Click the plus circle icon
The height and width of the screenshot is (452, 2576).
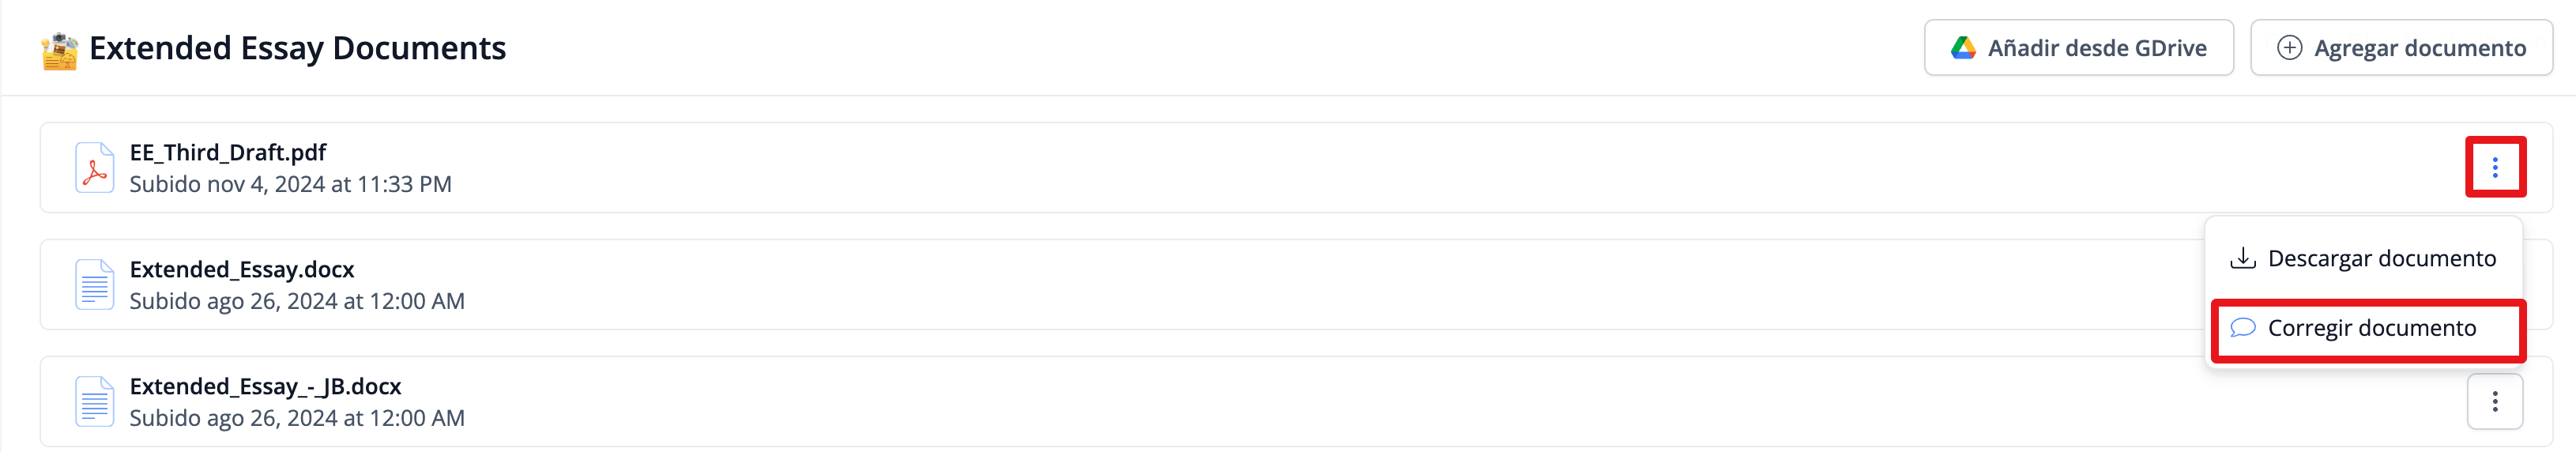pyautogui.click(x=2289, y=48)
